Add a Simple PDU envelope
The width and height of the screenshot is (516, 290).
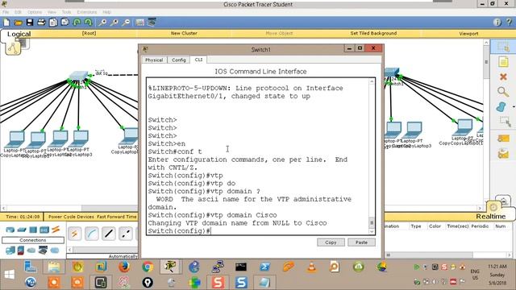pyautogui.click(x=503, y=139)
